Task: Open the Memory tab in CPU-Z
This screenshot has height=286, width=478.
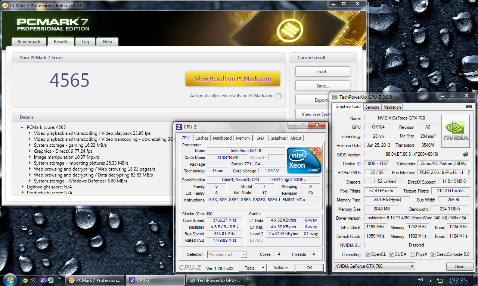Action: click(243, 138)
